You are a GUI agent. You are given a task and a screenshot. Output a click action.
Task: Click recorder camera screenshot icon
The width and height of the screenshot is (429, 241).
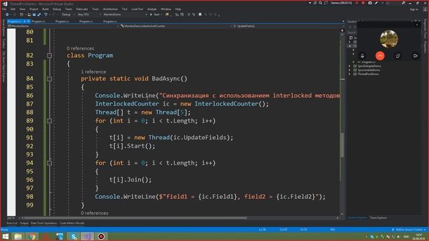click(370, 3)
